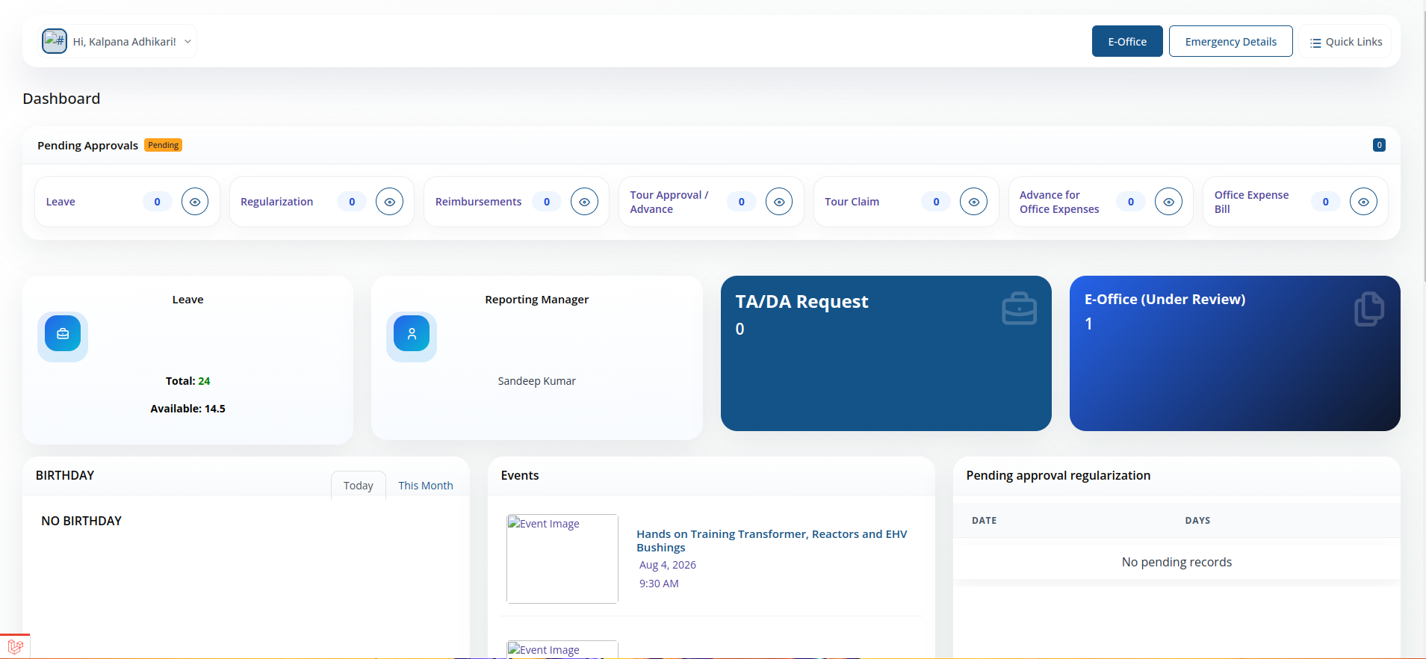Image resolution: width=1426 pixels, height=659 pixels.
Task: Click the Advance for Office Expenses label
Action: click(x=1059, y=202)
